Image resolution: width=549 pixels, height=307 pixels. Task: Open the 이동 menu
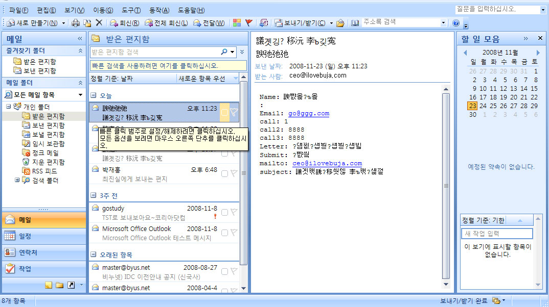(103, 10)
